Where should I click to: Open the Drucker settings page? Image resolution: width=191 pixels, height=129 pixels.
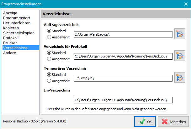(21, 43)
